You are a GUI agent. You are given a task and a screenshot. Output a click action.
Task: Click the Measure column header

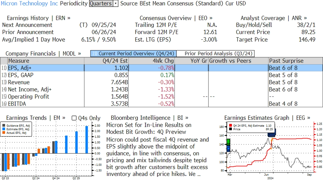click(x=46, y=61)
